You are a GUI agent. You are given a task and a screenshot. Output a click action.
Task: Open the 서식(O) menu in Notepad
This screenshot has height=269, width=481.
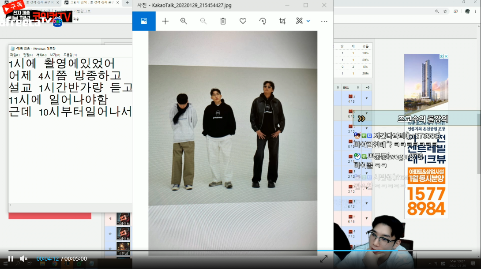(x=41, y=55)
